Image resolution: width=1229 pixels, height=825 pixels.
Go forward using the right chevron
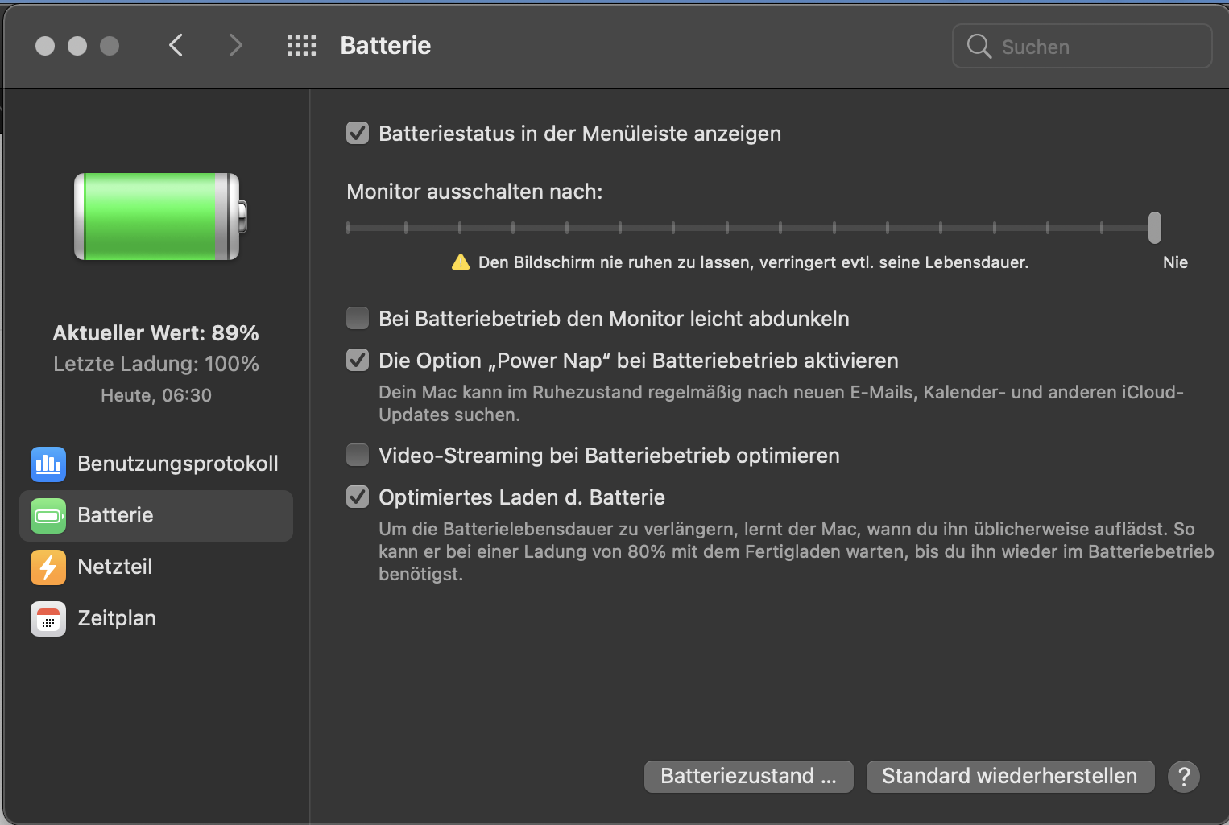coord(235,46)
